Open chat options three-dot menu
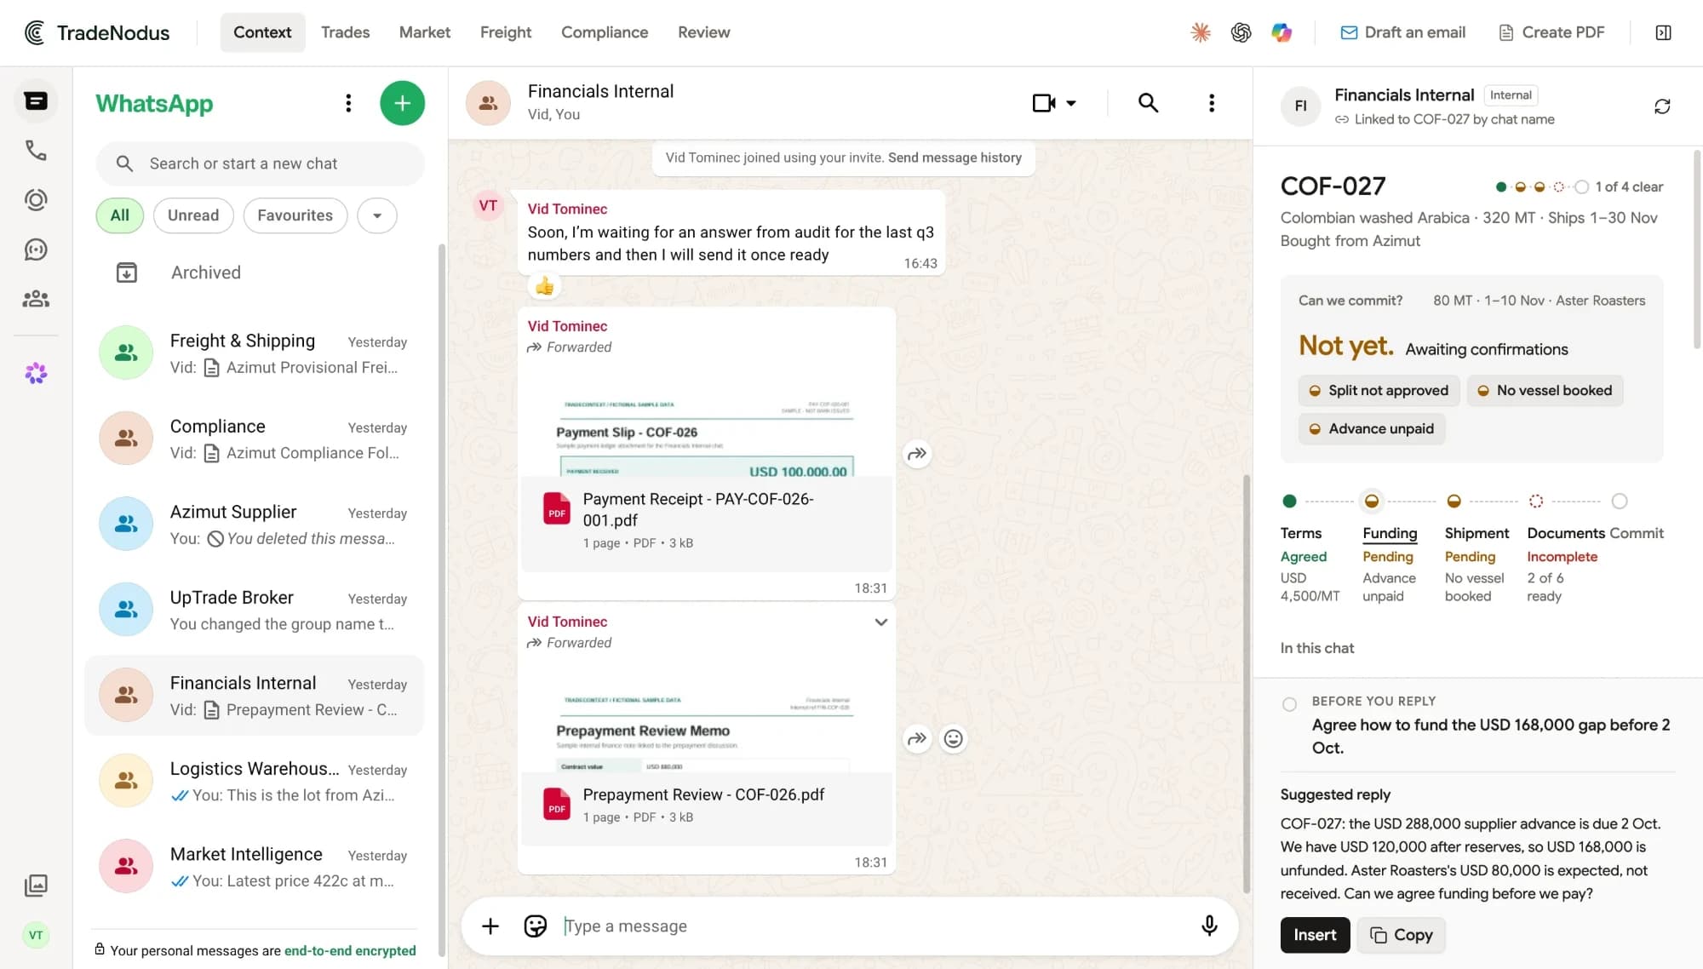 (x=1212, y=103)
